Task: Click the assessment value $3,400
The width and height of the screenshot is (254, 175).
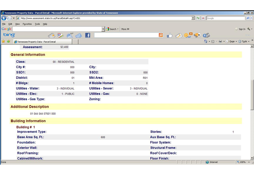Action: tap(64, 47)
